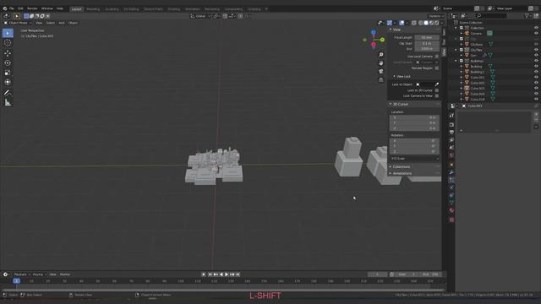Image resolution: width=541 pixels, height=304 pixels.
Task: Open the World properties tab icon
Action: [451, 155]
